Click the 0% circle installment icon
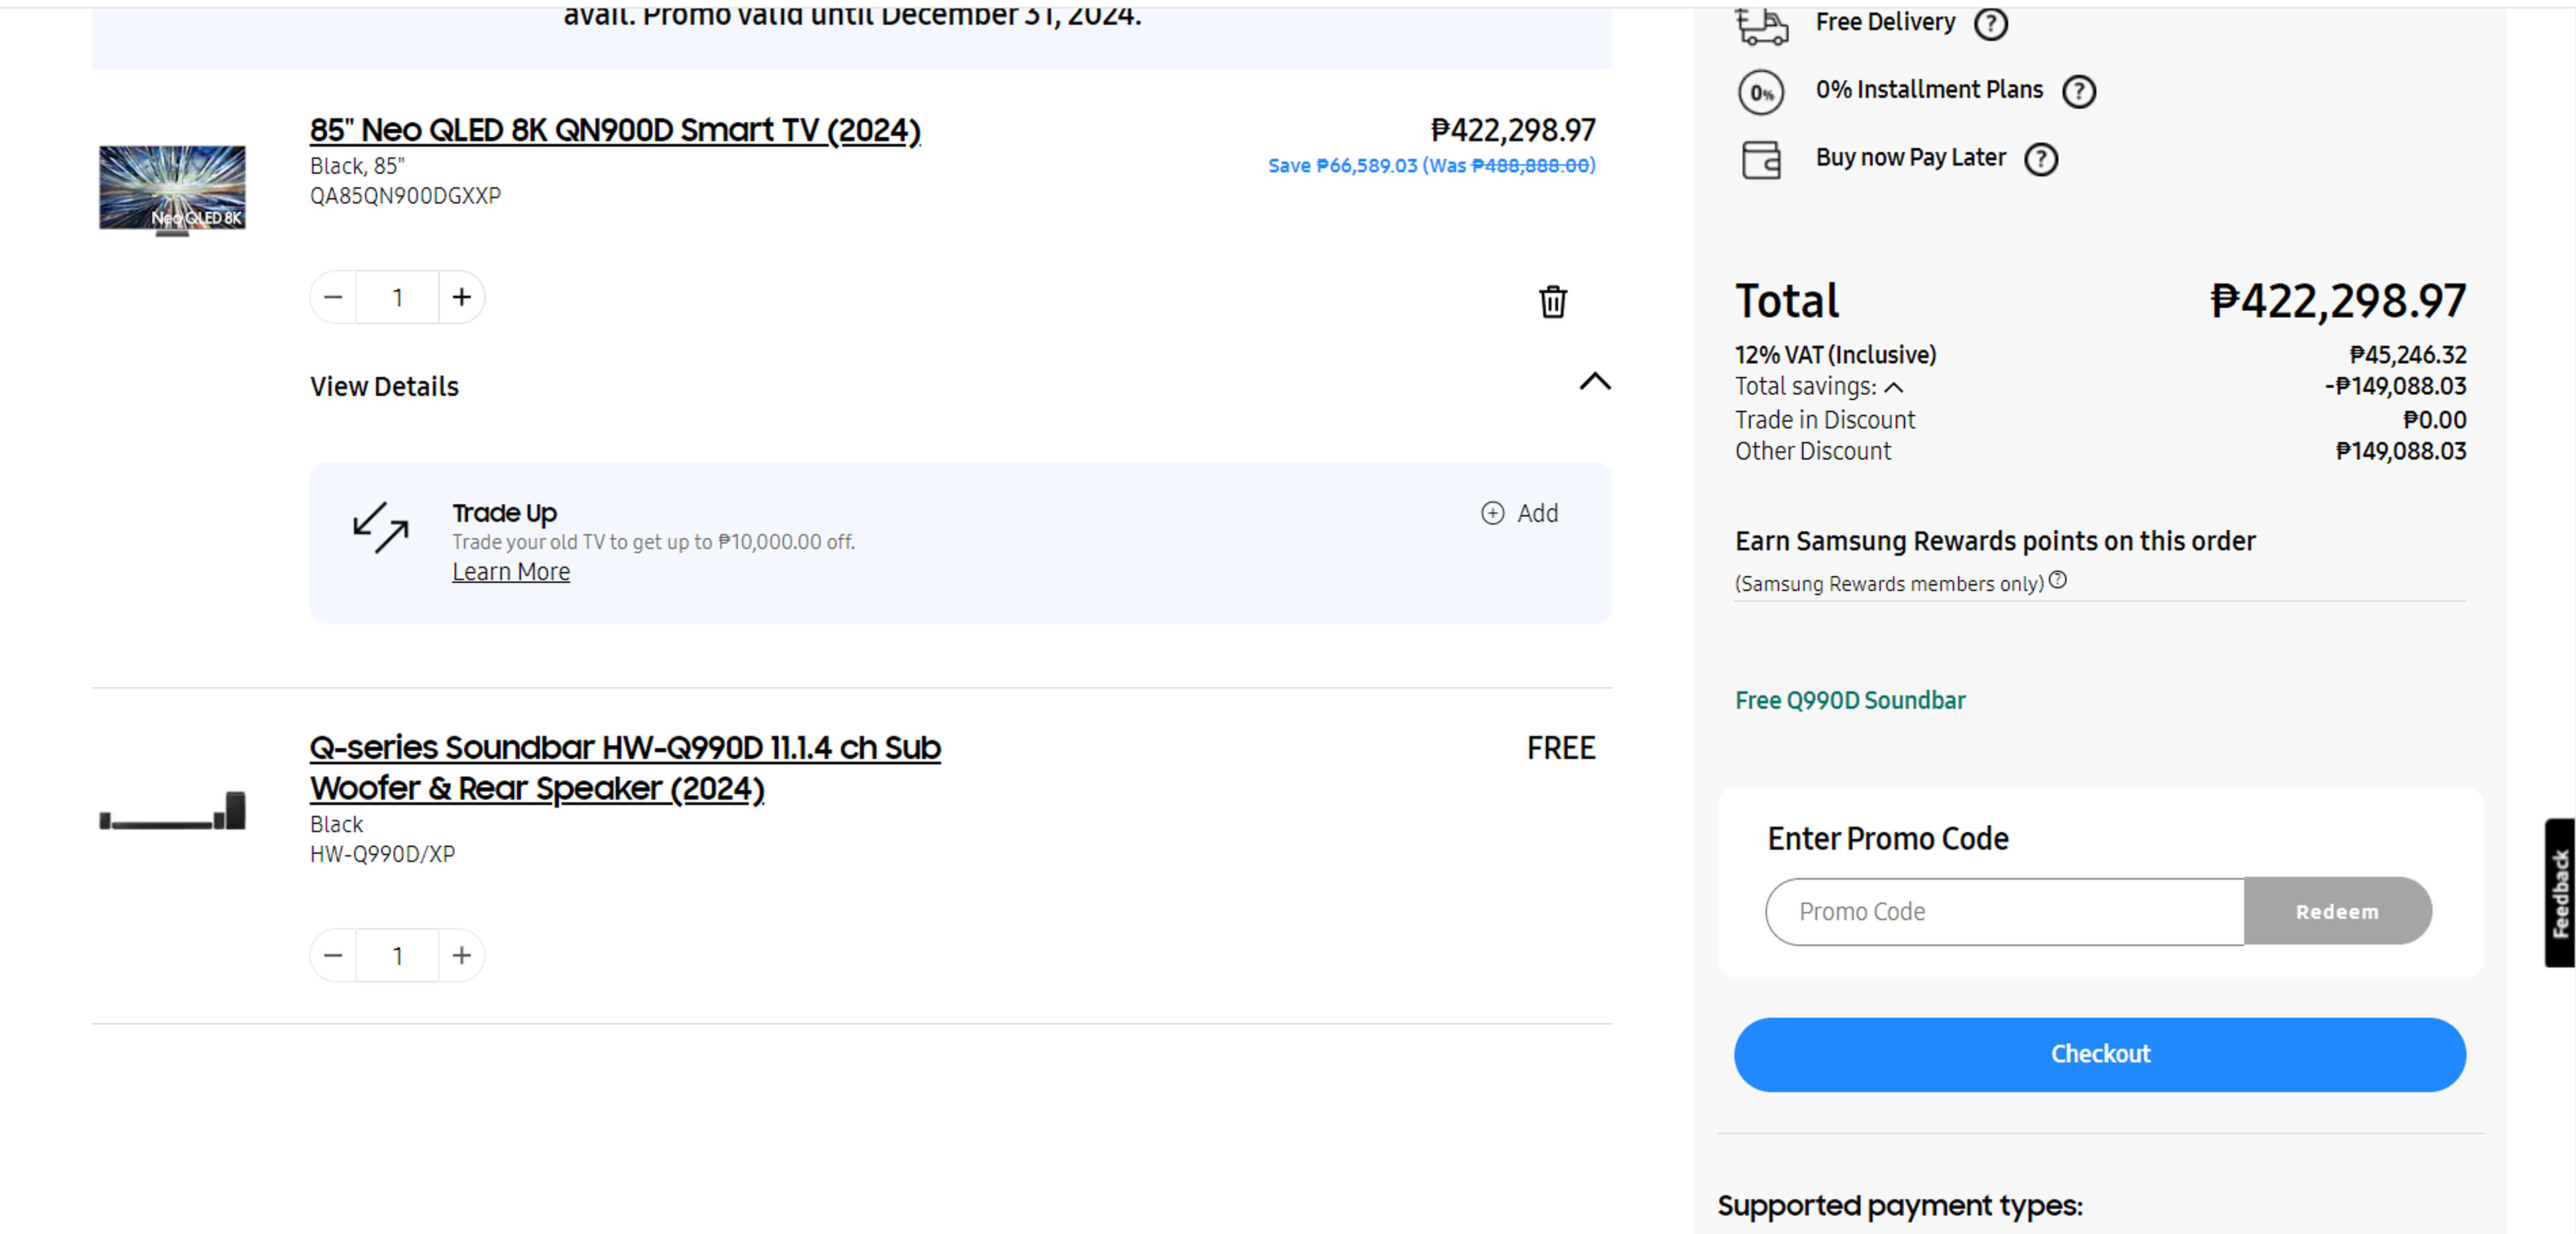The height and width of the screenshot is (1234, 2576). 1761,93
